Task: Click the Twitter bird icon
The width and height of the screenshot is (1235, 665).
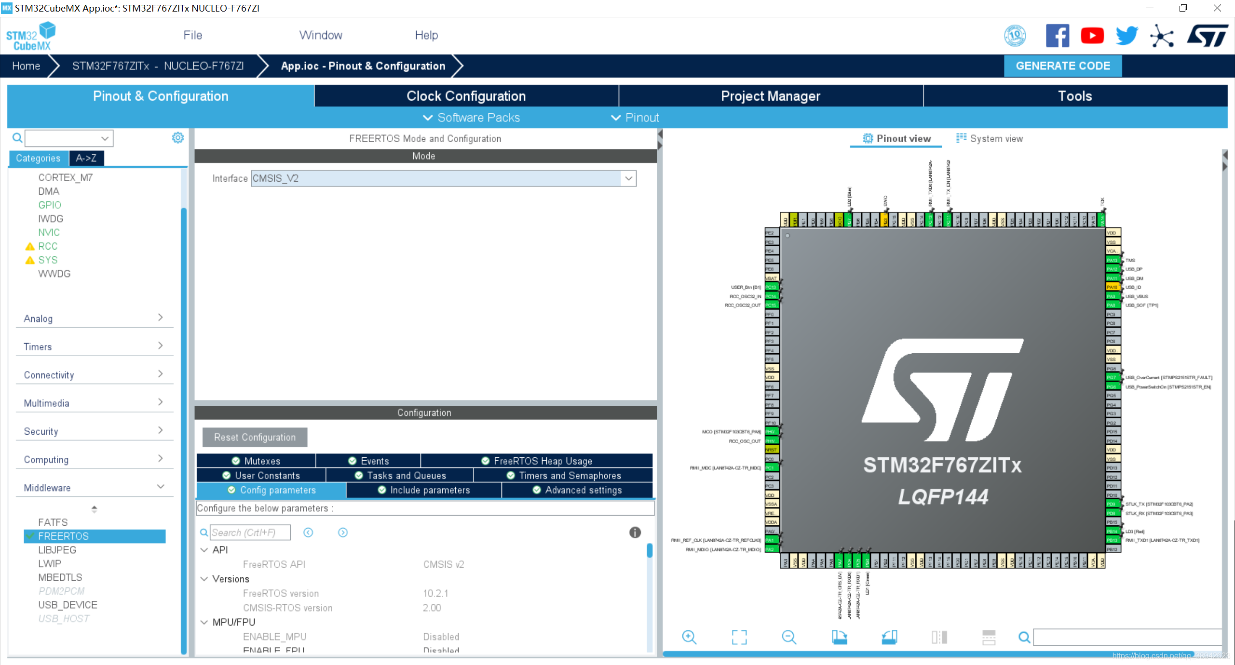Action: [1127, 36]
